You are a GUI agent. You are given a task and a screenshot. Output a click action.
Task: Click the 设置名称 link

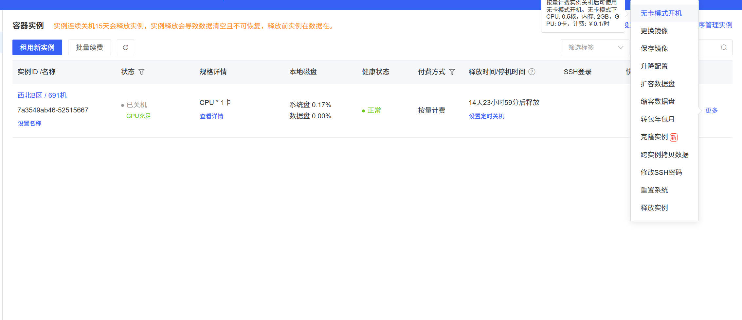29,124
